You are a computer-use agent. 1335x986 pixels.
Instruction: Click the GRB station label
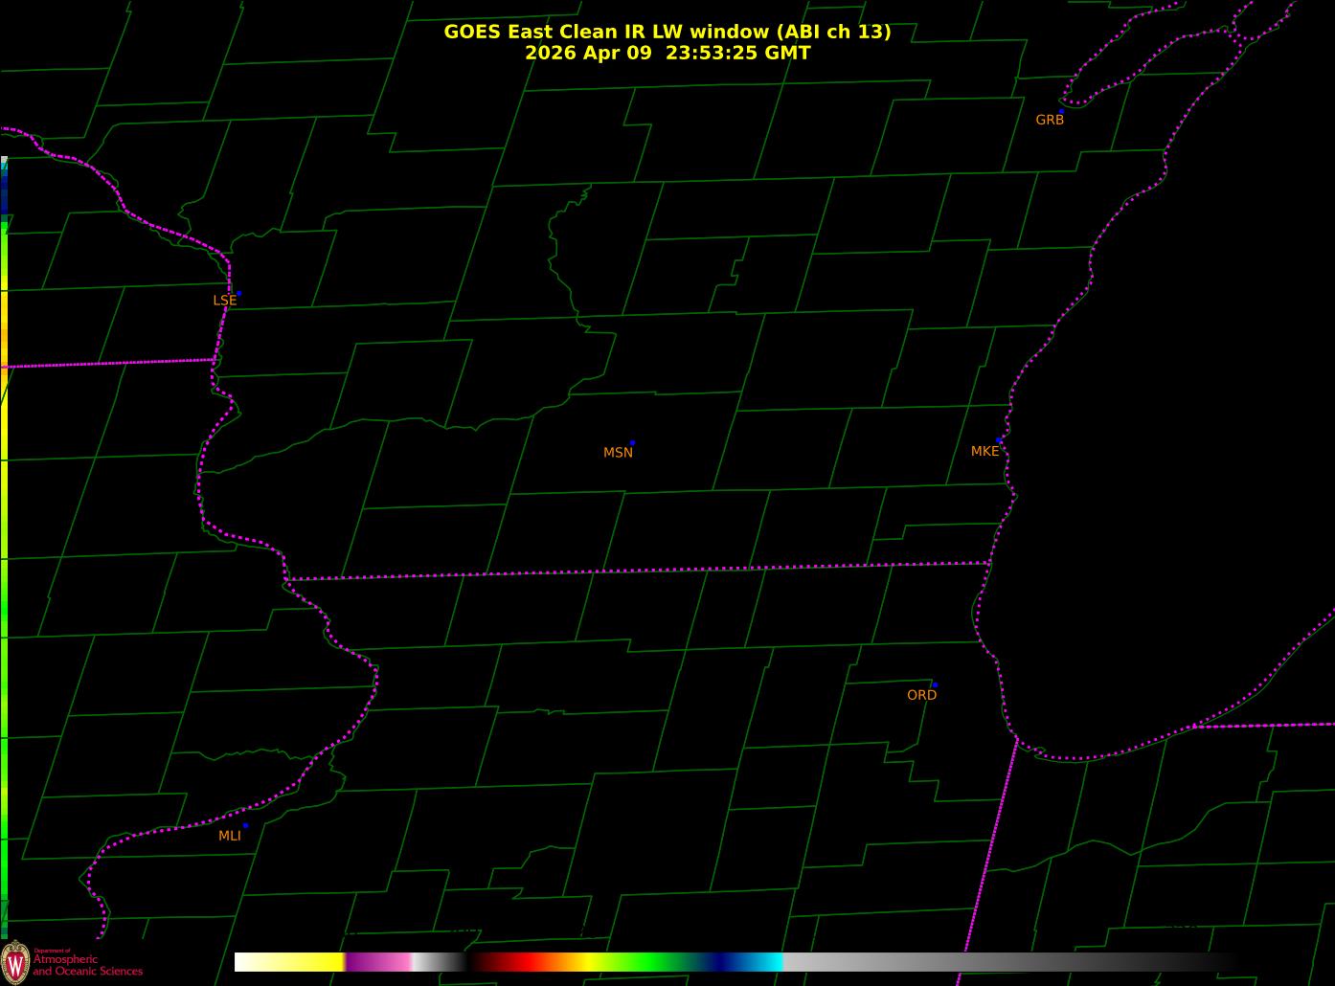coord(1050,120)
